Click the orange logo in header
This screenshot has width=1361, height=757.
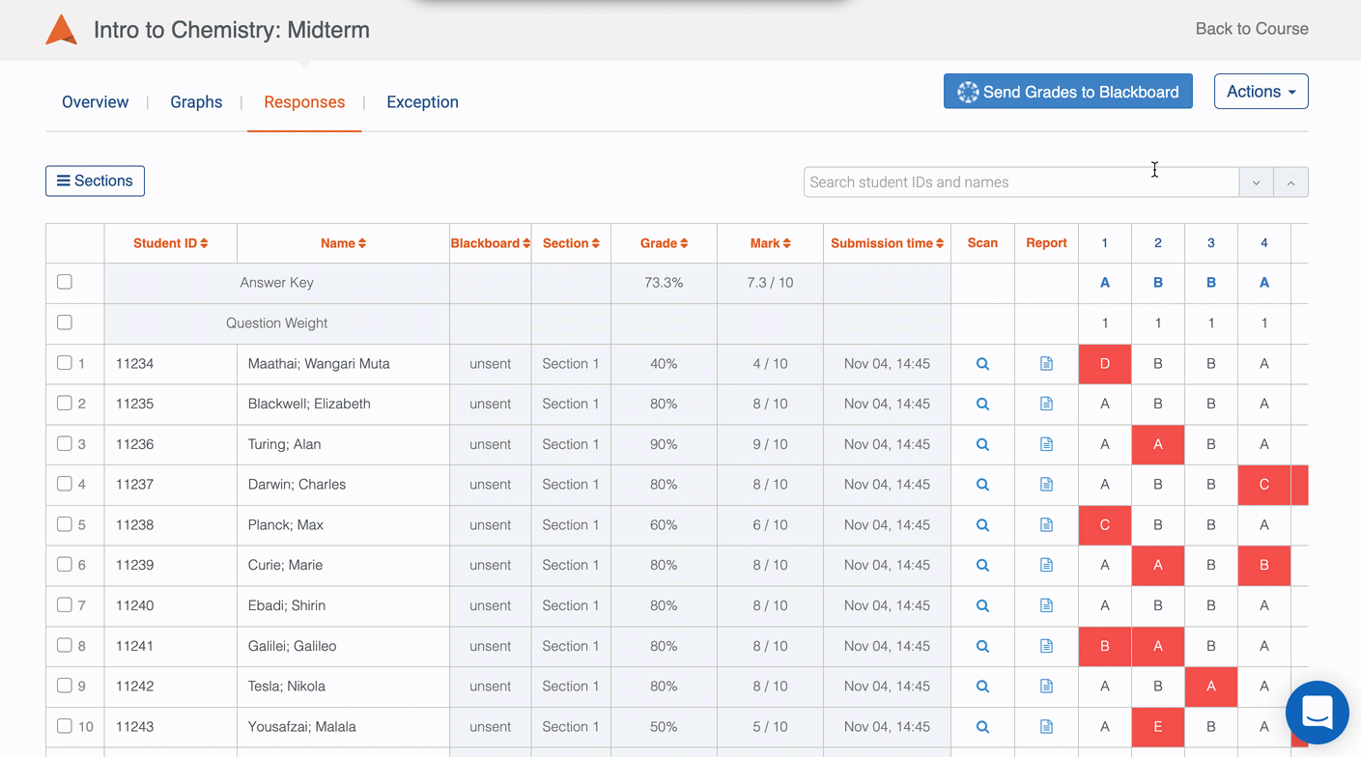coord(61,30)
